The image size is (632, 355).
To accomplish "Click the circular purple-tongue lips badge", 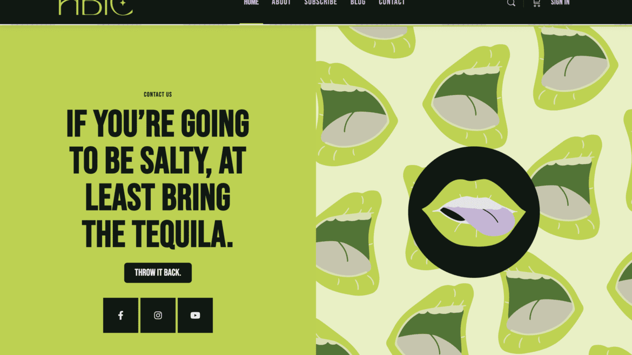I will point(474,212).
